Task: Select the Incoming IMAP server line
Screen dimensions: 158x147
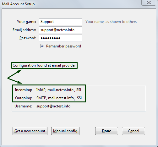Action: (48, 90)
